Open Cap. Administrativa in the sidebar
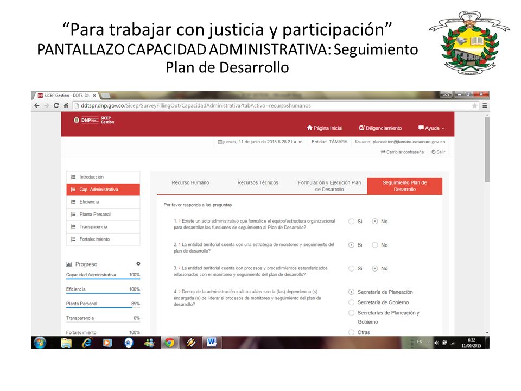The image size is (521, 391). tap(103, 190)
